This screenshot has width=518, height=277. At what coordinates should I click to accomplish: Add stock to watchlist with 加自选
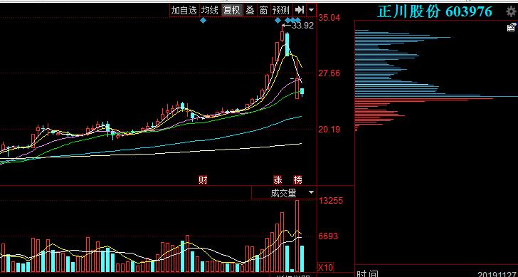(x=184, y=10)
